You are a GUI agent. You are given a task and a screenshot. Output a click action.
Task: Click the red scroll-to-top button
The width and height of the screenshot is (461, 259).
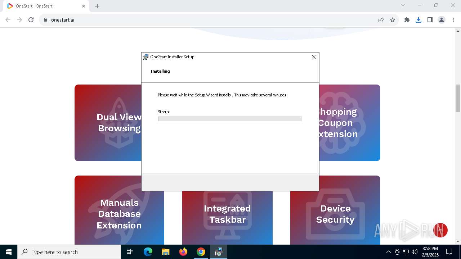440,230
